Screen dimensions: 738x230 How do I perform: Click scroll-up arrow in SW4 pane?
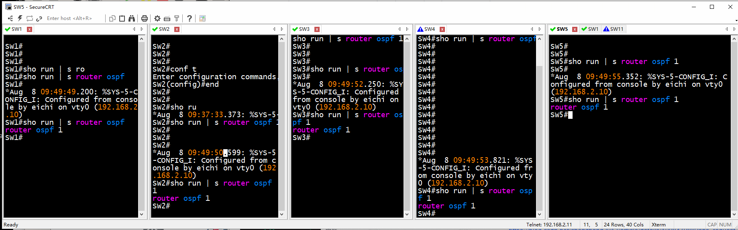539,39
